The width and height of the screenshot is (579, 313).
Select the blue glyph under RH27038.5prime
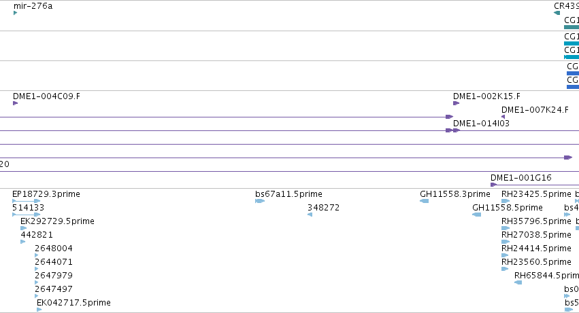[x=506, y=242]
